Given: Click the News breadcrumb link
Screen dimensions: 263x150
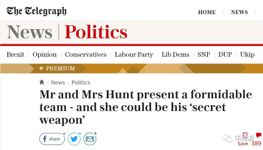Looking at the screenshot, I should [x=58, y=82].
